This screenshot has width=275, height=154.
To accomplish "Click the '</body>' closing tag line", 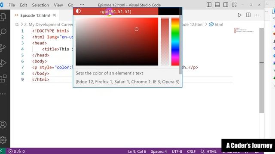I will pos(41,73).
